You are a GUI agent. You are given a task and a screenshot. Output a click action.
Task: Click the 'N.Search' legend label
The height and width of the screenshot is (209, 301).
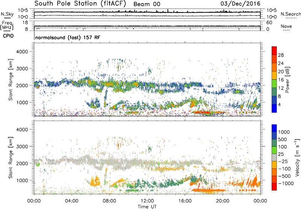tap(290, 14)
